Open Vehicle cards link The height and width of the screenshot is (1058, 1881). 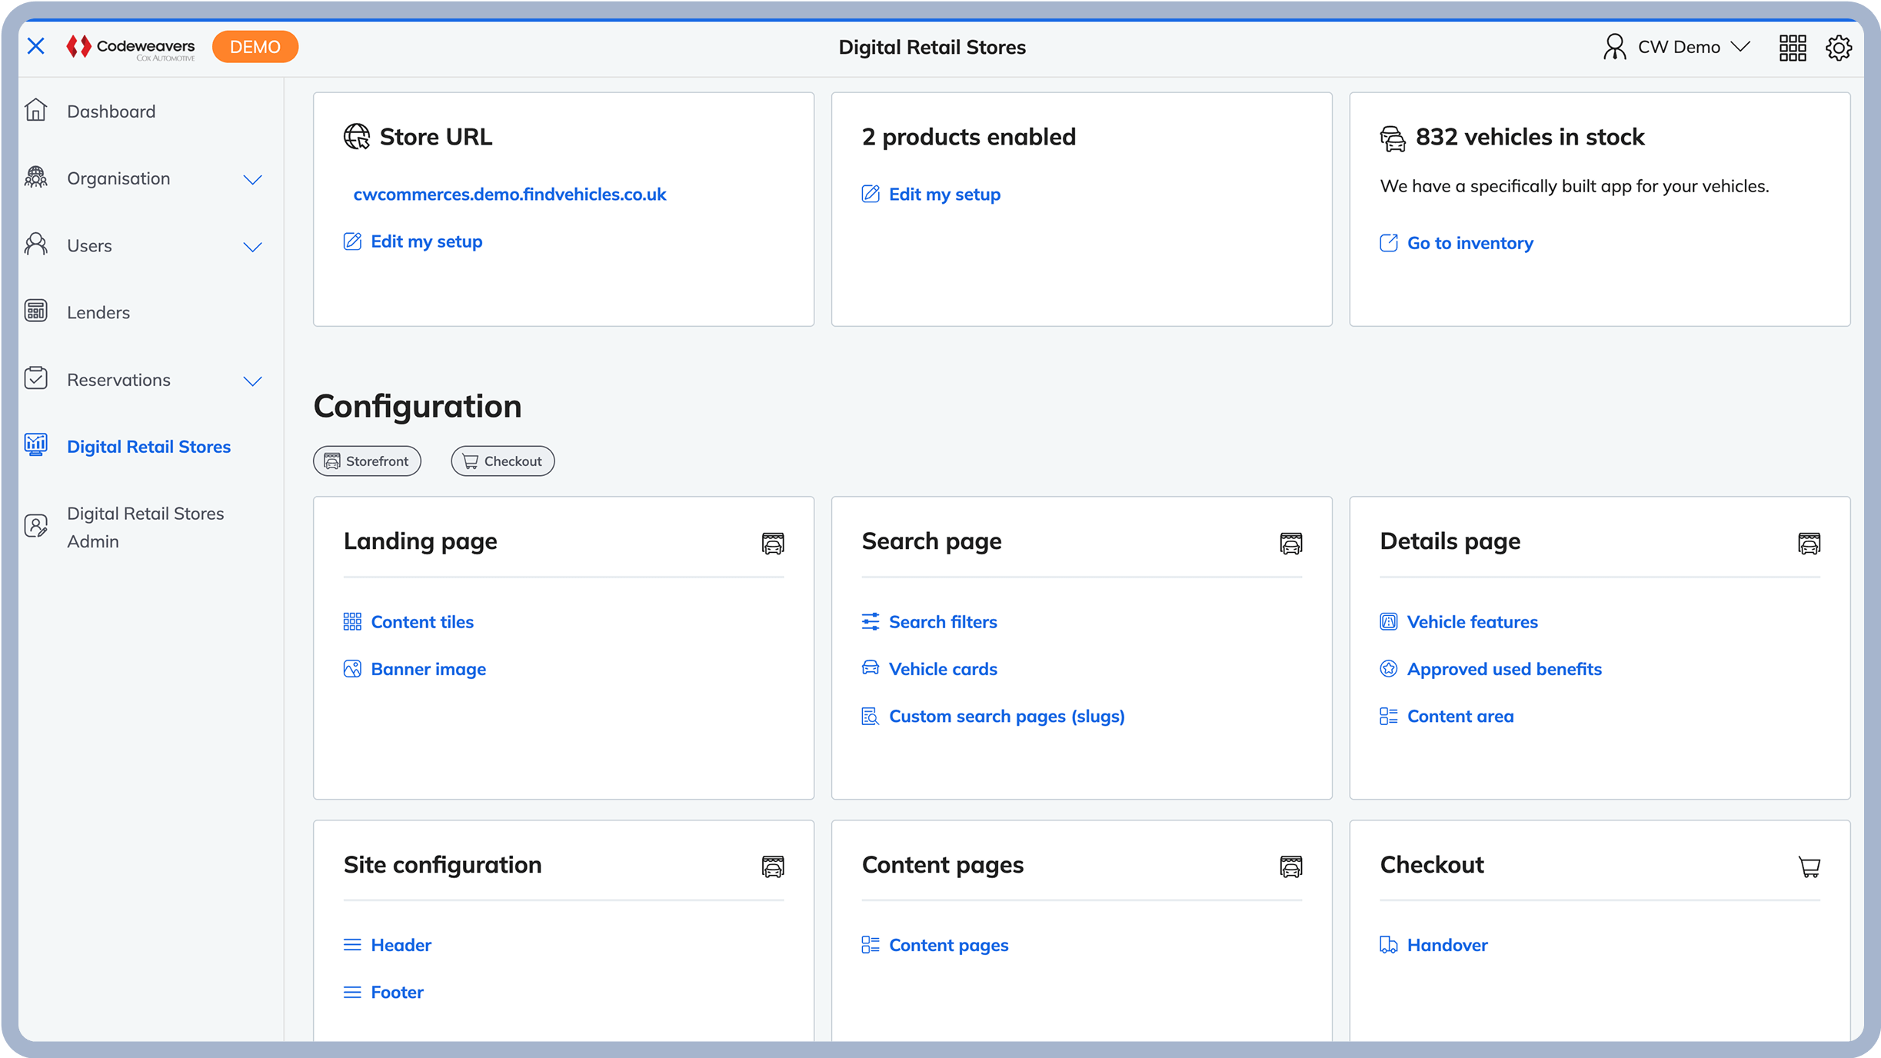[x=943, y=669]
